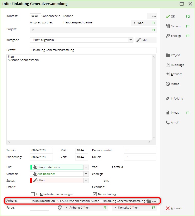
Task: Browse for attachment with folder icon
Action: click(149, 201)
